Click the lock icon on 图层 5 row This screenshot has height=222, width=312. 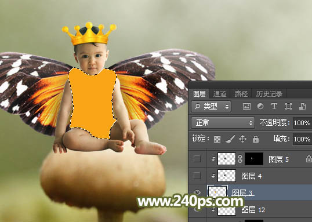point(309,159)
